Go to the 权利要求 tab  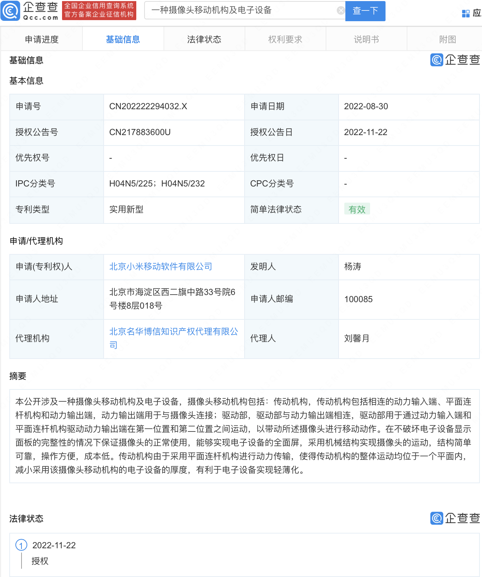pyautogui.click(x=285, y=39)
